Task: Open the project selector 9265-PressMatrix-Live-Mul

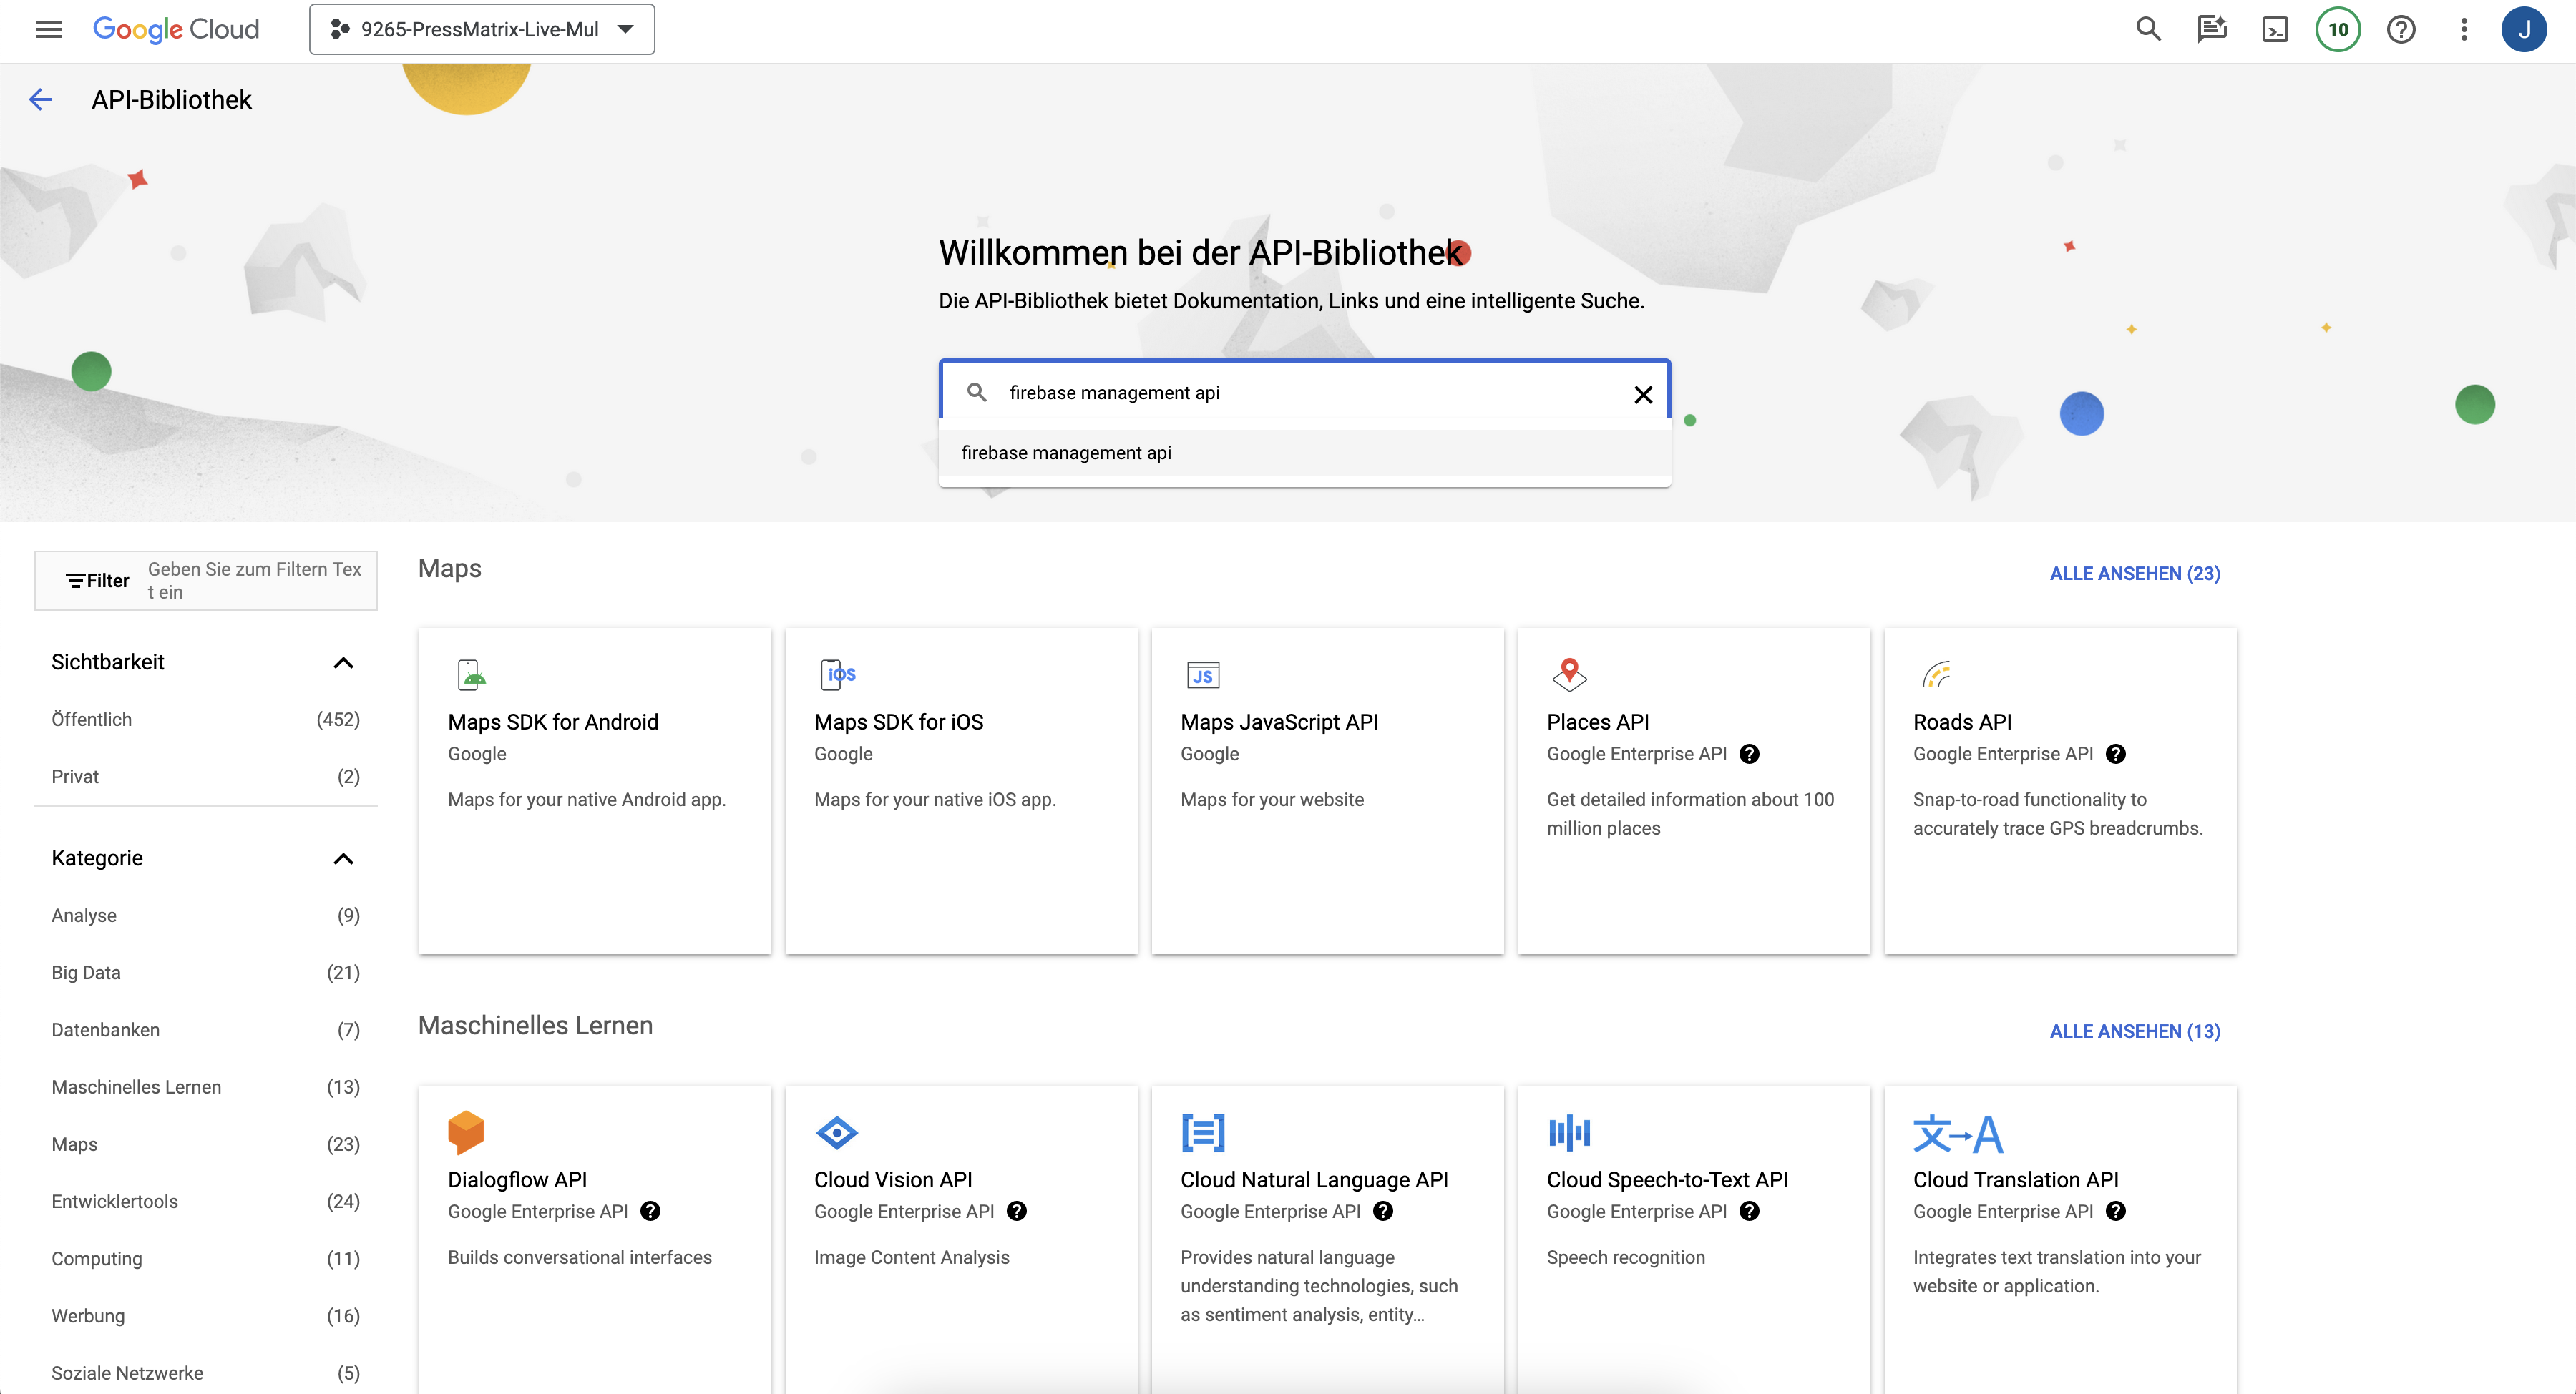Action: coord(482,29)
